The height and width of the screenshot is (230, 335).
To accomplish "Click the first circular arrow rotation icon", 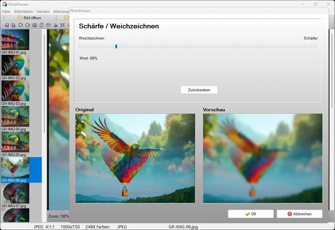I will [21, 25].
